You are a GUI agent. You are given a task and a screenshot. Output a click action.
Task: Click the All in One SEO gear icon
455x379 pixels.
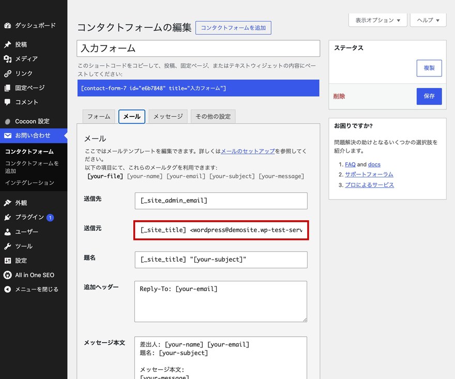pos(8,275)
